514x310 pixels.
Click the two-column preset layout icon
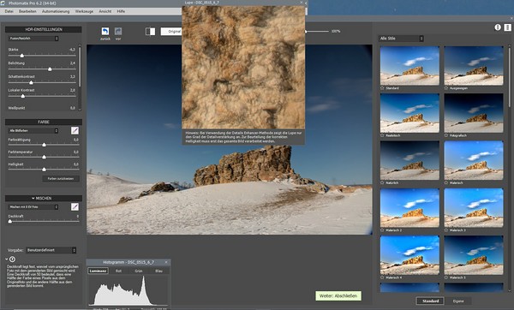coord(507,27)
